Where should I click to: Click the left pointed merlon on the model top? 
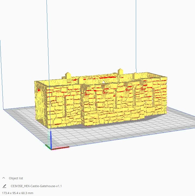pos(68,75)
